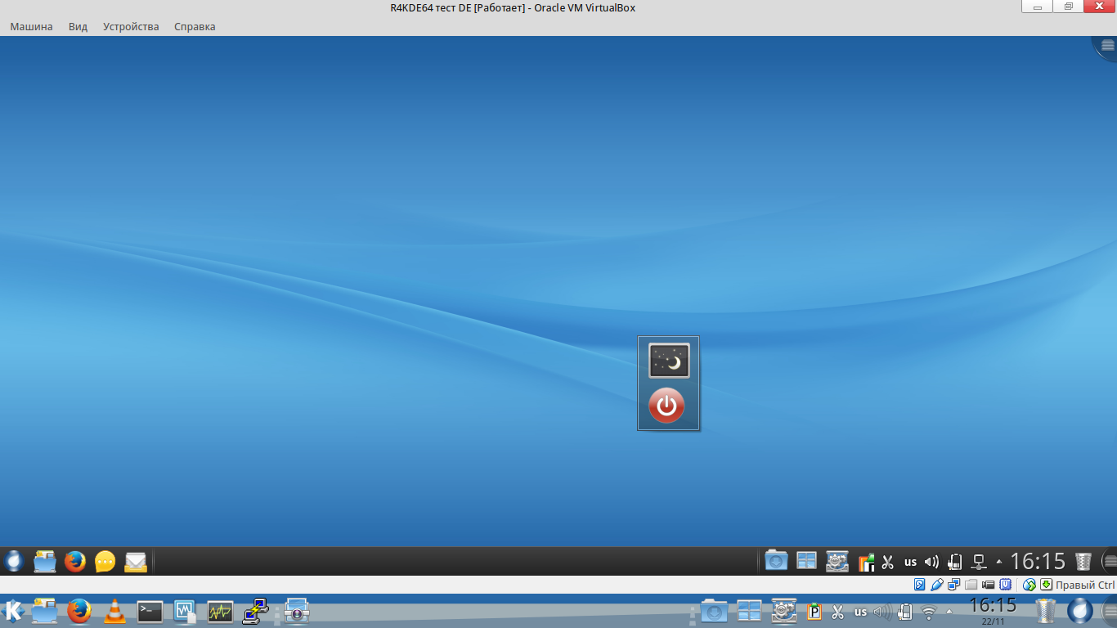
Task: Expand hidden tray icons on the host taskbar
Action: 949,612
